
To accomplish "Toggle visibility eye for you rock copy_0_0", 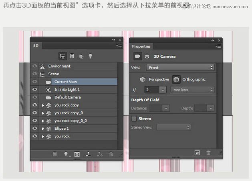I will point(35,121).
